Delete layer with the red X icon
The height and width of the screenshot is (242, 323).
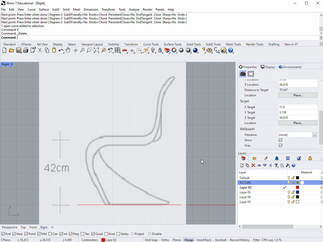point(253,165)
